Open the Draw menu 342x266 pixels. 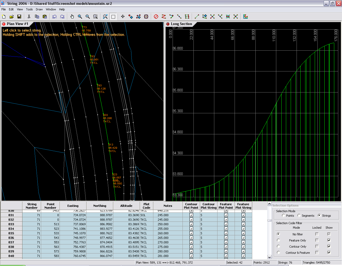click(39, 9)
